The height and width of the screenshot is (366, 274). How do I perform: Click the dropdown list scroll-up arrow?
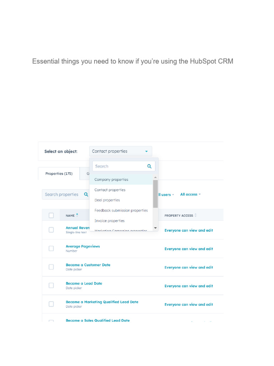(x=155, y=177)
